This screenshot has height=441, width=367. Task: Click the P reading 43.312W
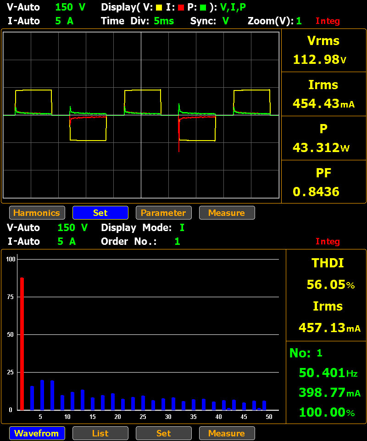(321, 147)
